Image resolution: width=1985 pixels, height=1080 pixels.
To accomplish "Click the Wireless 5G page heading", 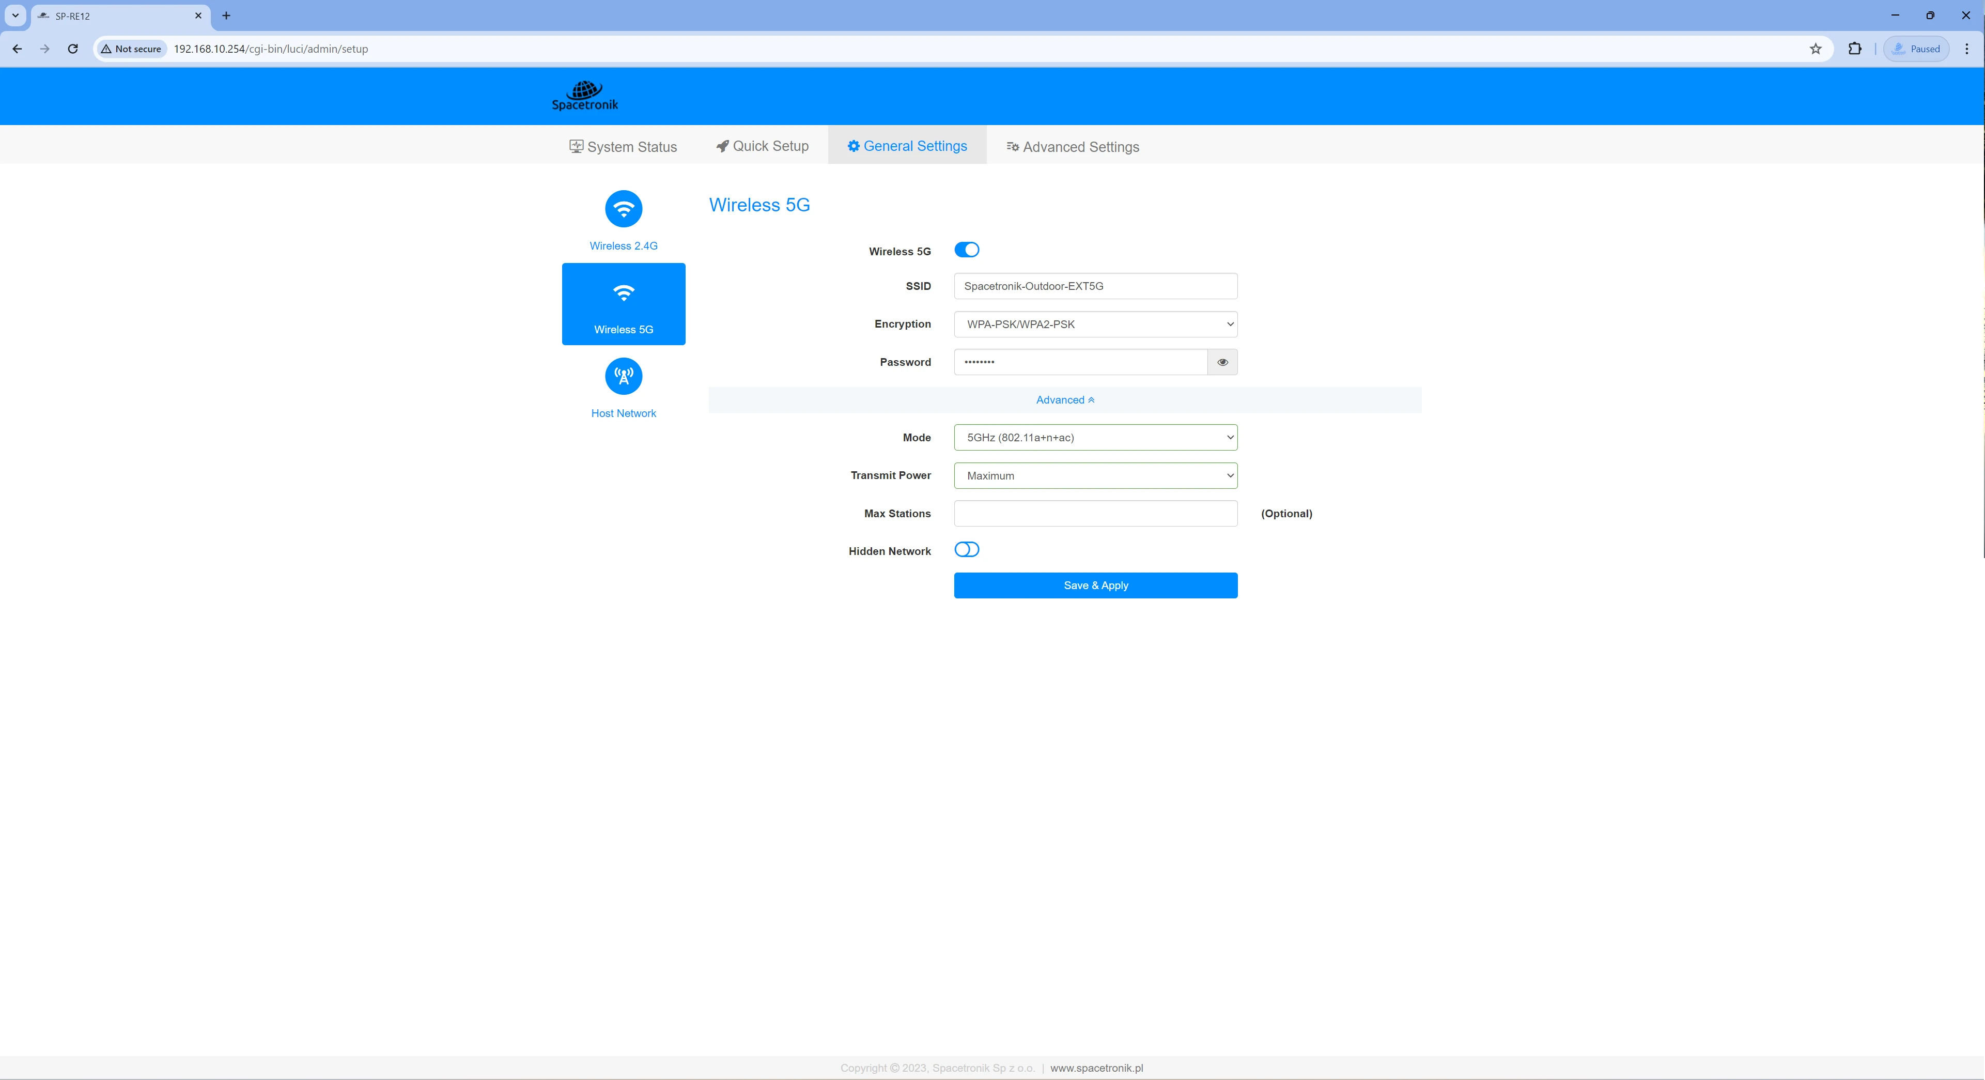I will (x=759, y=205).
